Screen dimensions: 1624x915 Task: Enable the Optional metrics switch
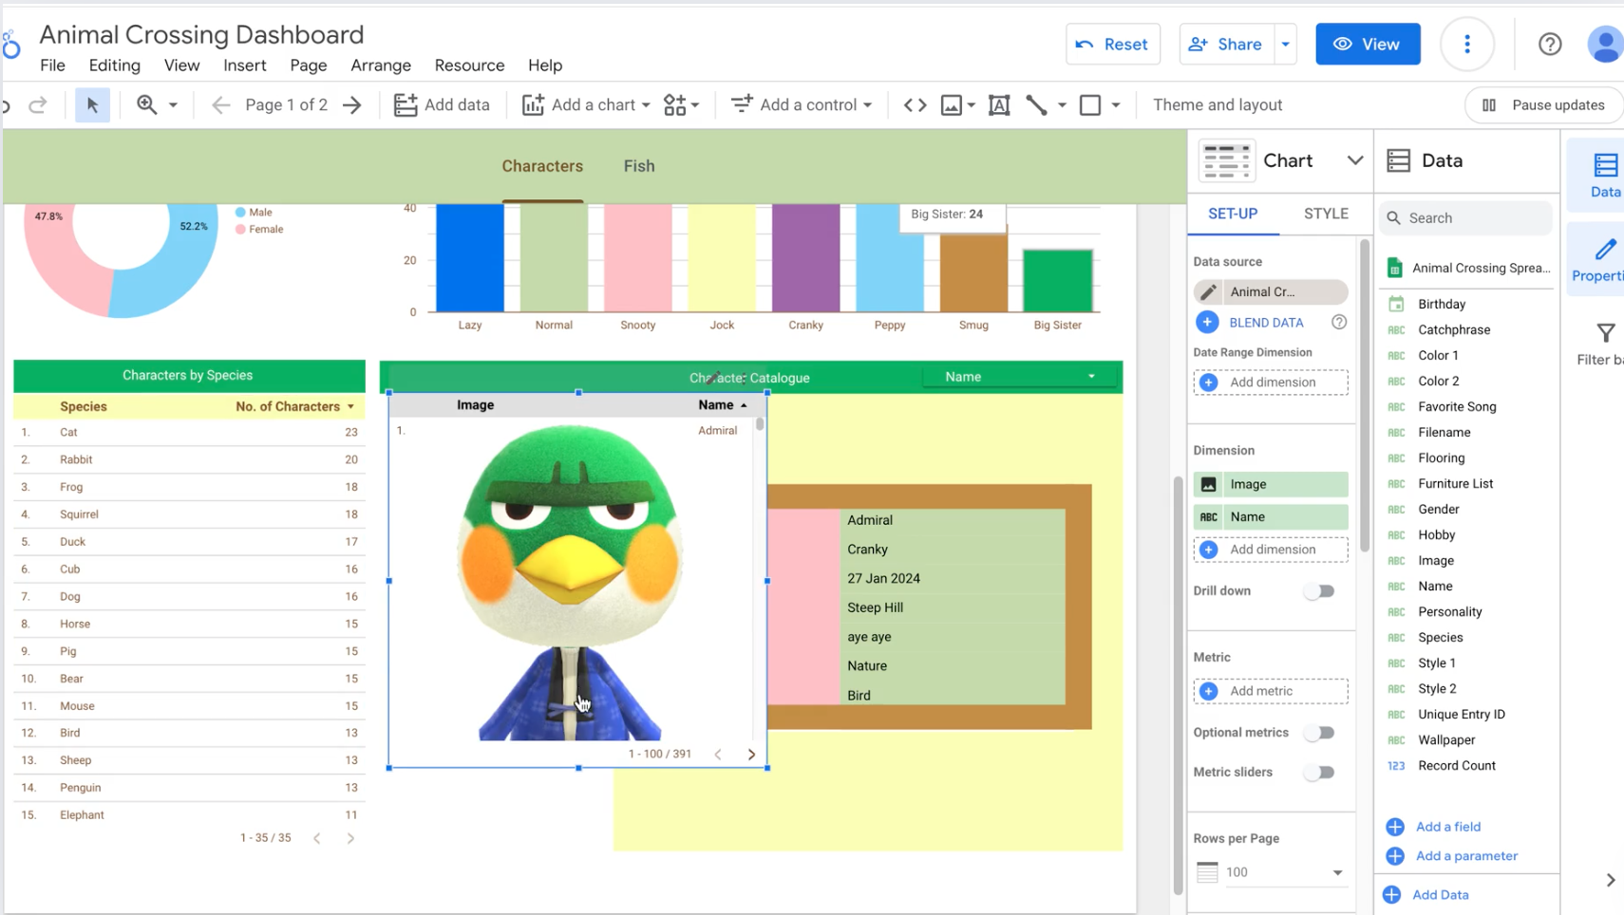click(1319, 733)
